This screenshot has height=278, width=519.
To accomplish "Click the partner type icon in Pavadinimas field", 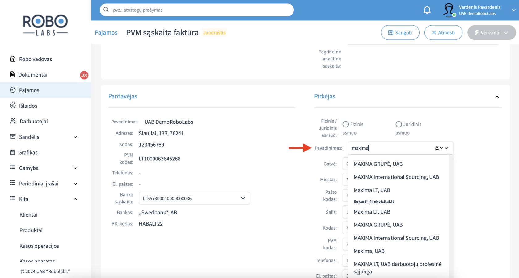I will [x=439, y=148].
